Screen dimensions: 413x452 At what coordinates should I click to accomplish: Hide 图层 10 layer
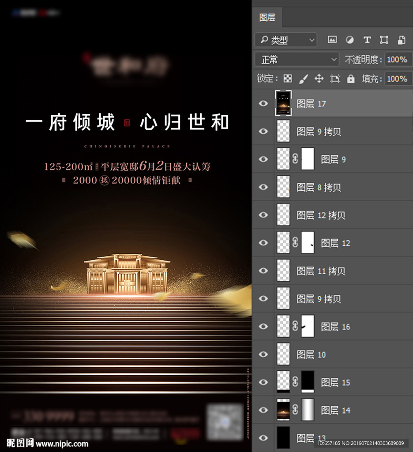263,354
